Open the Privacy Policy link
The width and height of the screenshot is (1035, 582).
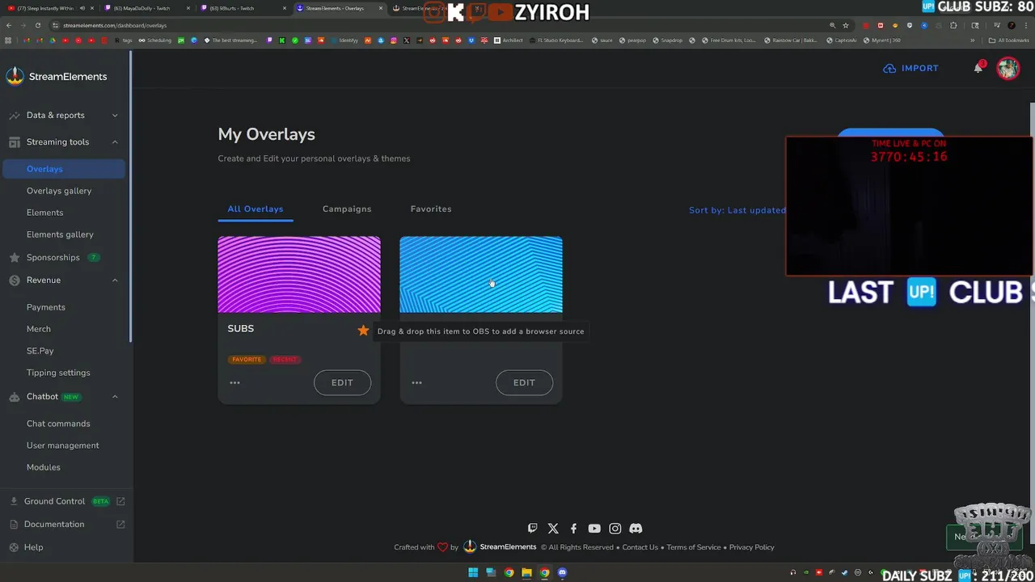point(751,547)
